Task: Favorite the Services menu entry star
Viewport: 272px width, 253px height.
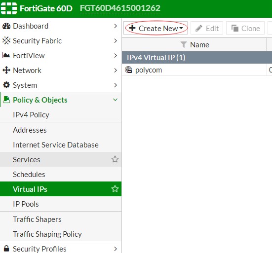Action: click(x=115, y=159)
